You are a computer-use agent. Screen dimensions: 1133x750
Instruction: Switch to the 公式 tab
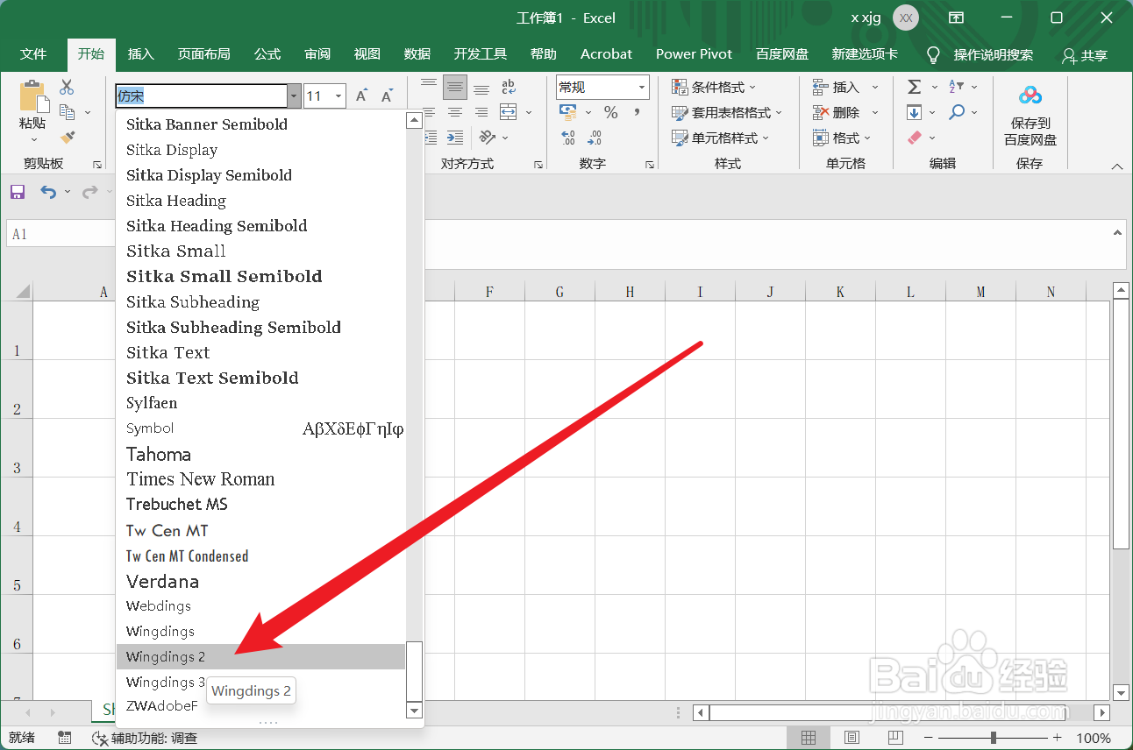click(x=267, y=54)
